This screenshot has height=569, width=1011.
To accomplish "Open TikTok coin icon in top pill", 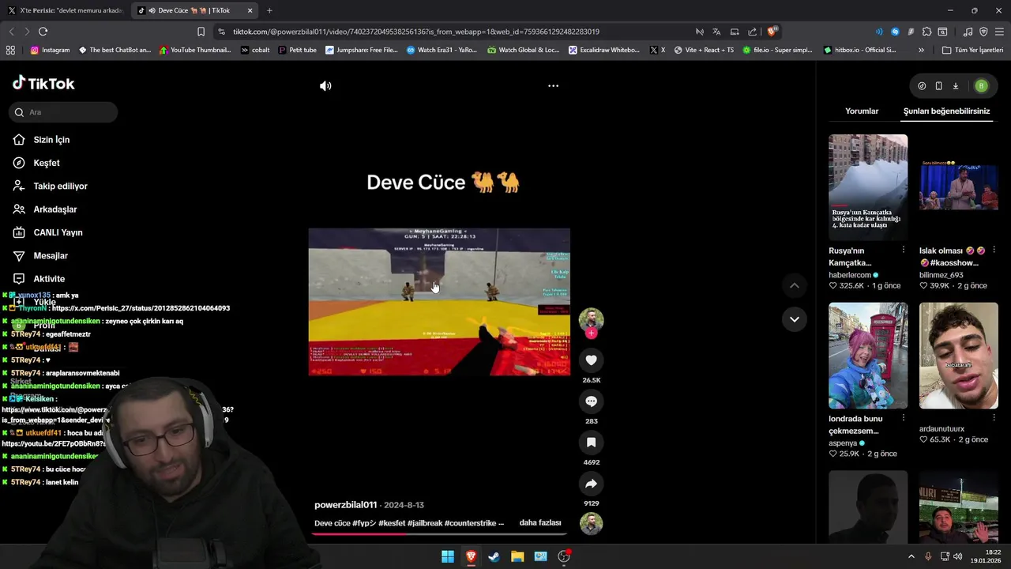I will (922, 86).
